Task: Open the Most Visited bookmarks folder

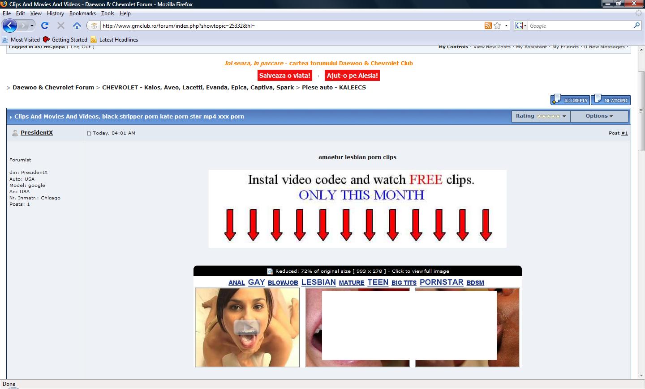Action: click(x=25, y=40)
